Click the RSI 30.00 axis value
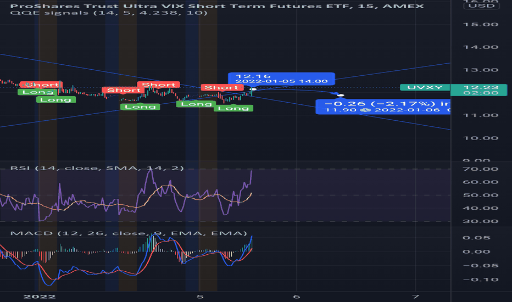The height and width of the screenshot is (302, 512). 481,221
